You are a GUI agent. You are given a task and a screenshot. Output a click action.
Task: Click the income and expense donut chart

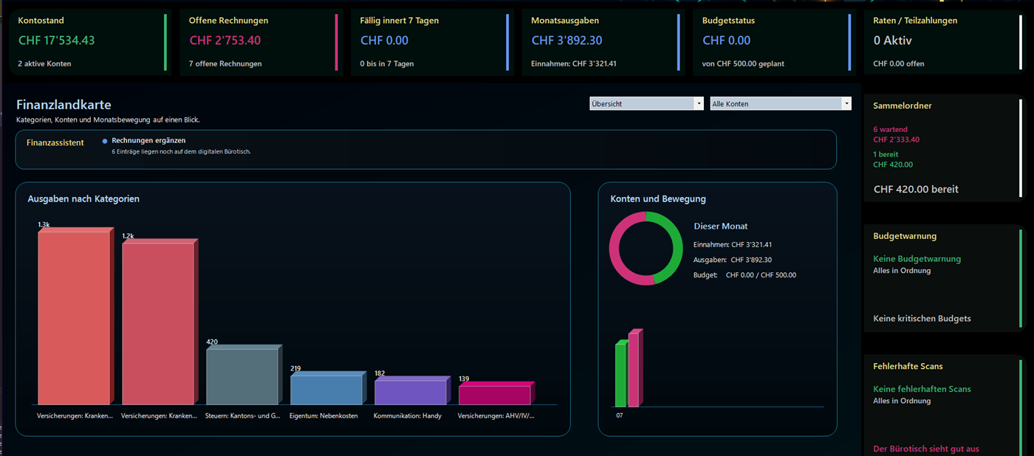tap(646, 248)
